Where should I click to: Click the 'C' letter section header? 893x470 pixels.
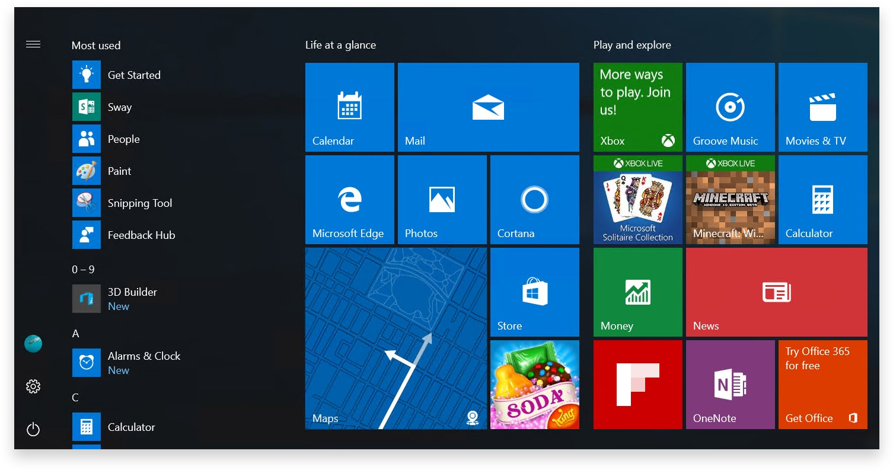75,398
